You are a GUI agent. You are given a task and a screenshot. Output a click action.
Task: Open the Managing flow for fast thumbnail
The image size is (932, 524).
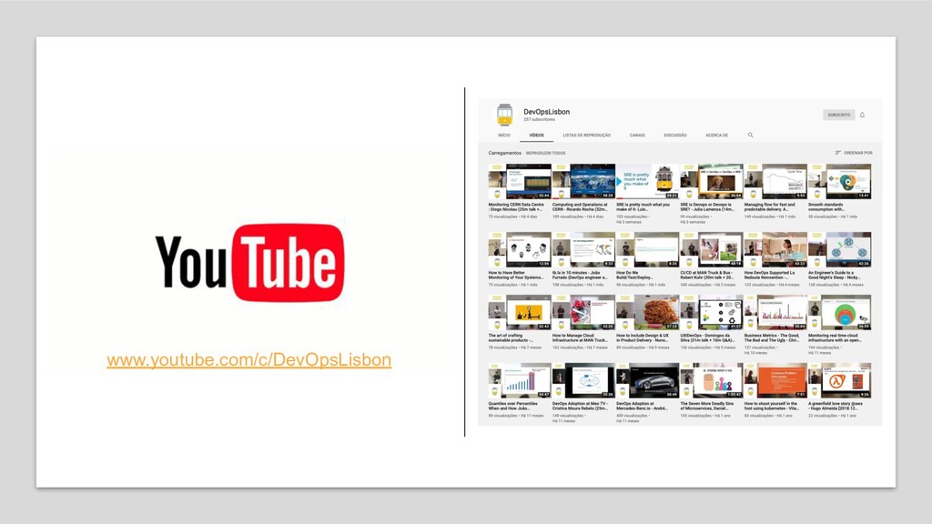(775, 181)
